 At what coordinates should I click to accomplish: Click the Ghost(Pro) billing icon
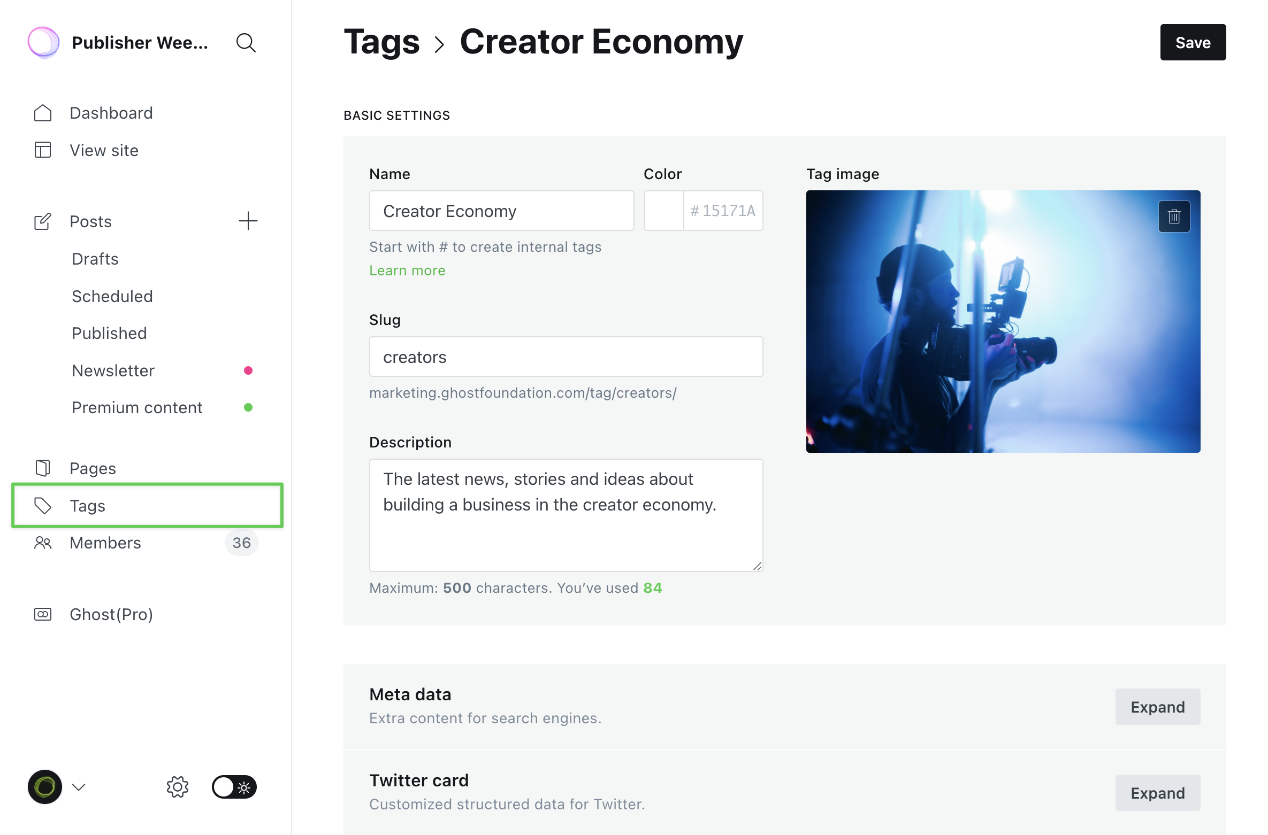(x=43, y=614)
